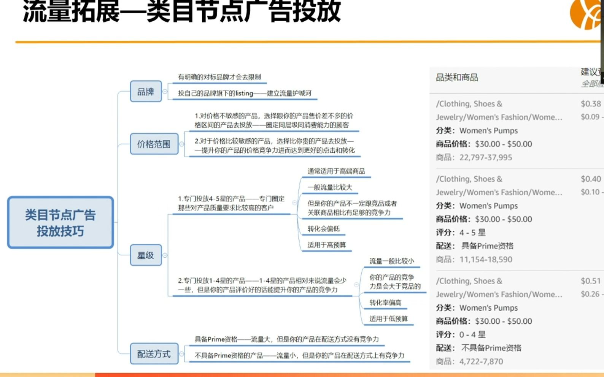
Task: Click the leaf 但是你的产品不一定跟竞品
Action: coord(352,208)
